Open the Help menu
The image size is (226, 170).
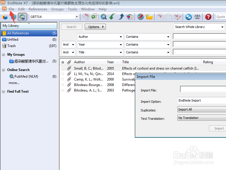coord(102,9)
